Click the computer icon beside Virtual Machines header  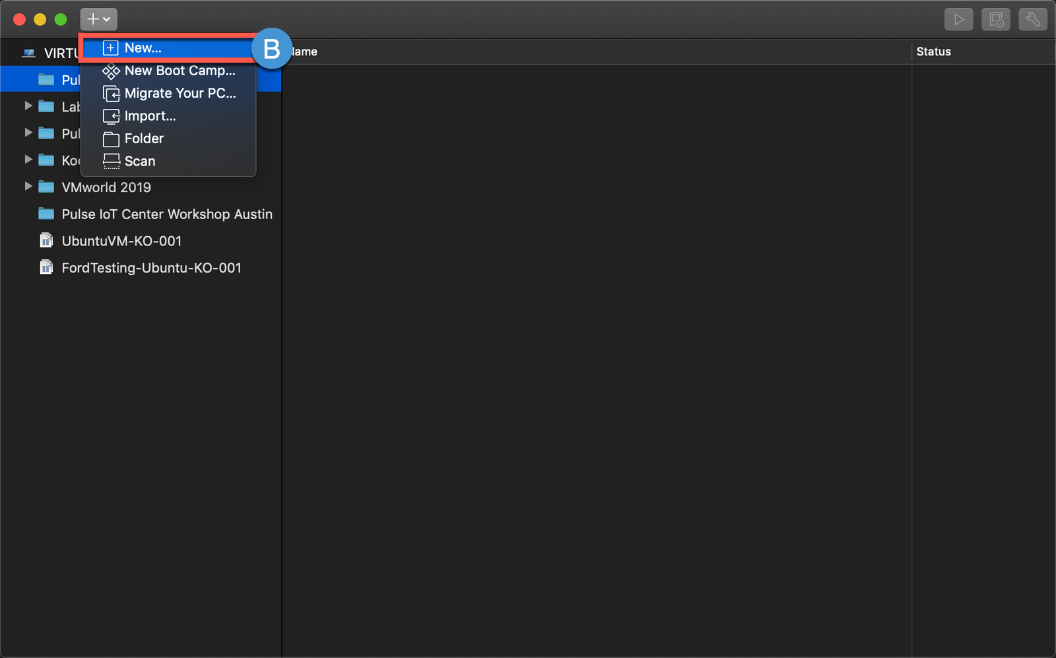click(28, 53)
